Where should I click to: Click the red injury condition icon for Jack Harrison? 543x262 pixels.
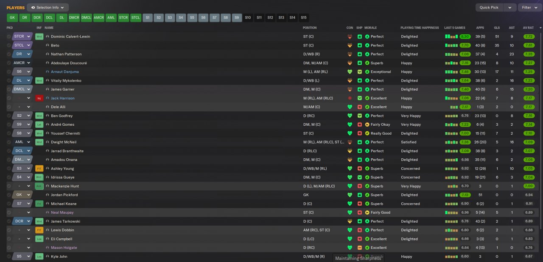350,98
